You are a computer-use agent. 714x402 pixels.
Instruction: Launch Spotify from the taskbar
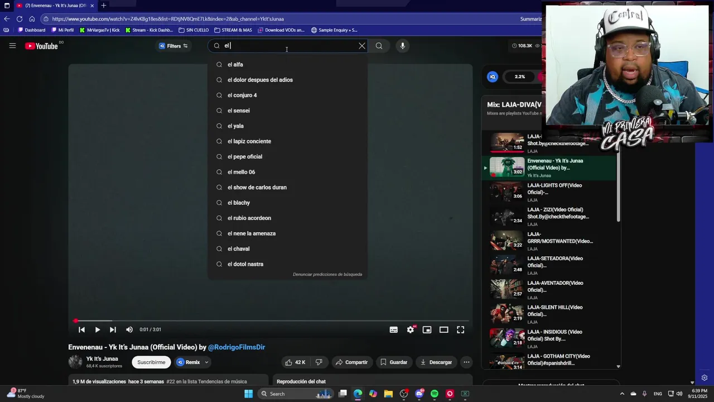(435, 394)
